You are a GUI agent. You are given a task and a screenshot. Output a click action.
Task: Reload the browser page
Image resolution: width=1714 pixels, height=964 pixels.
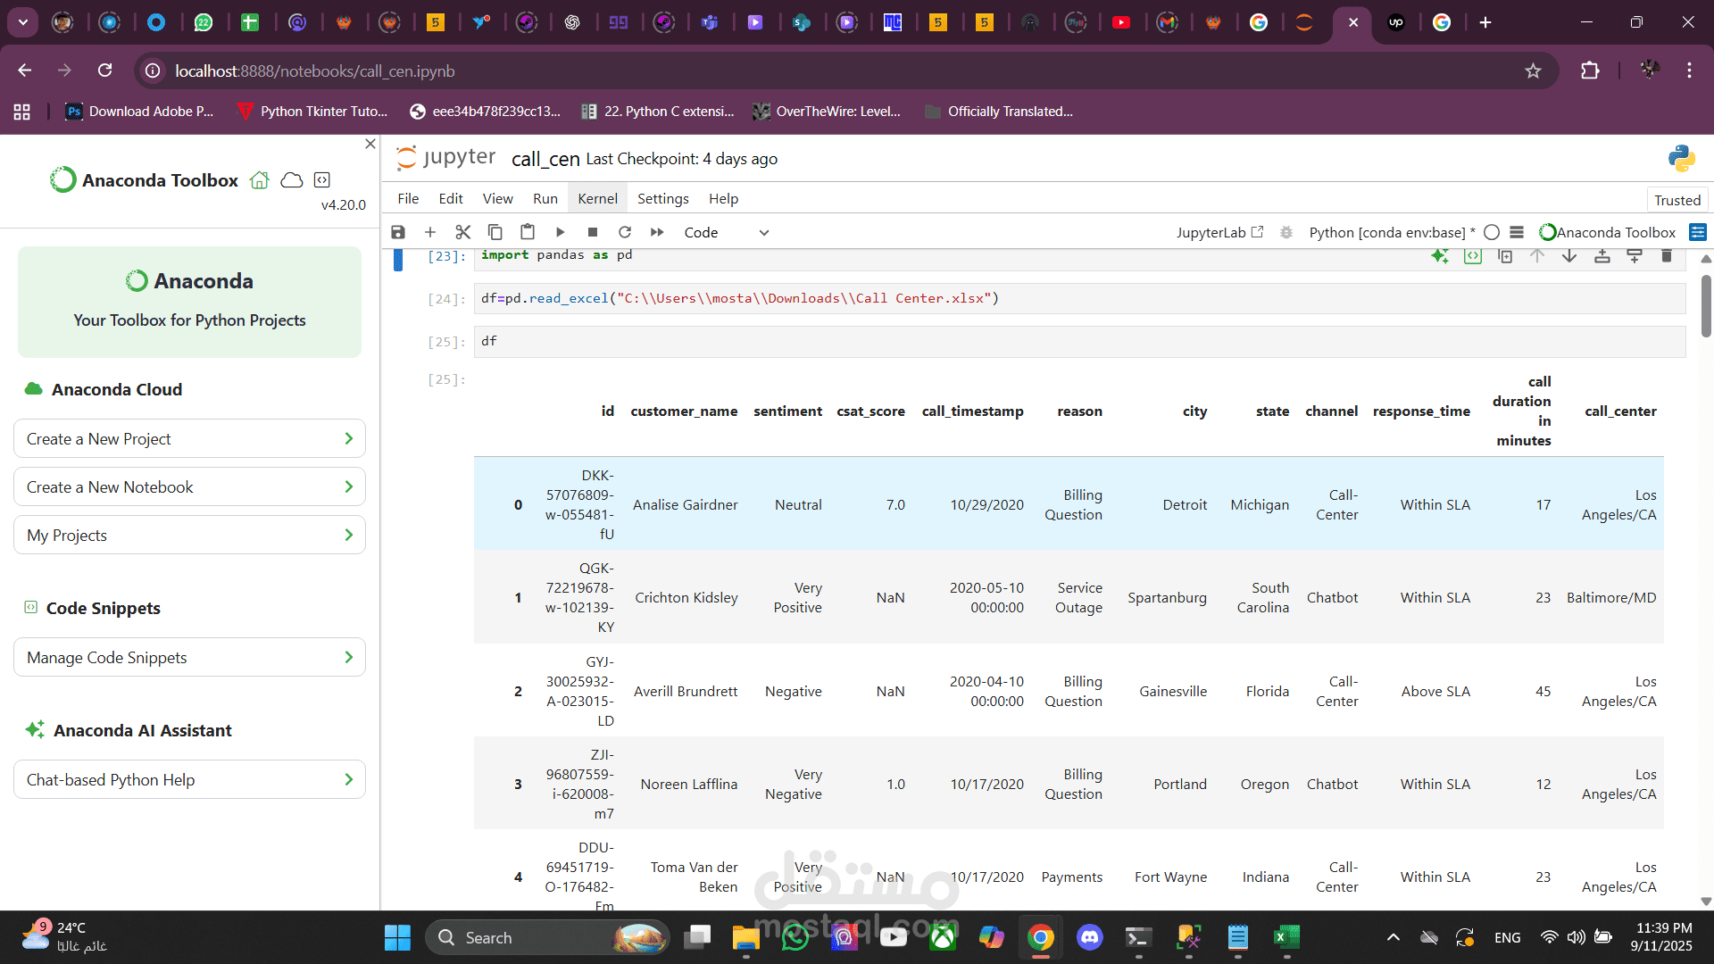tap(105, 71)
